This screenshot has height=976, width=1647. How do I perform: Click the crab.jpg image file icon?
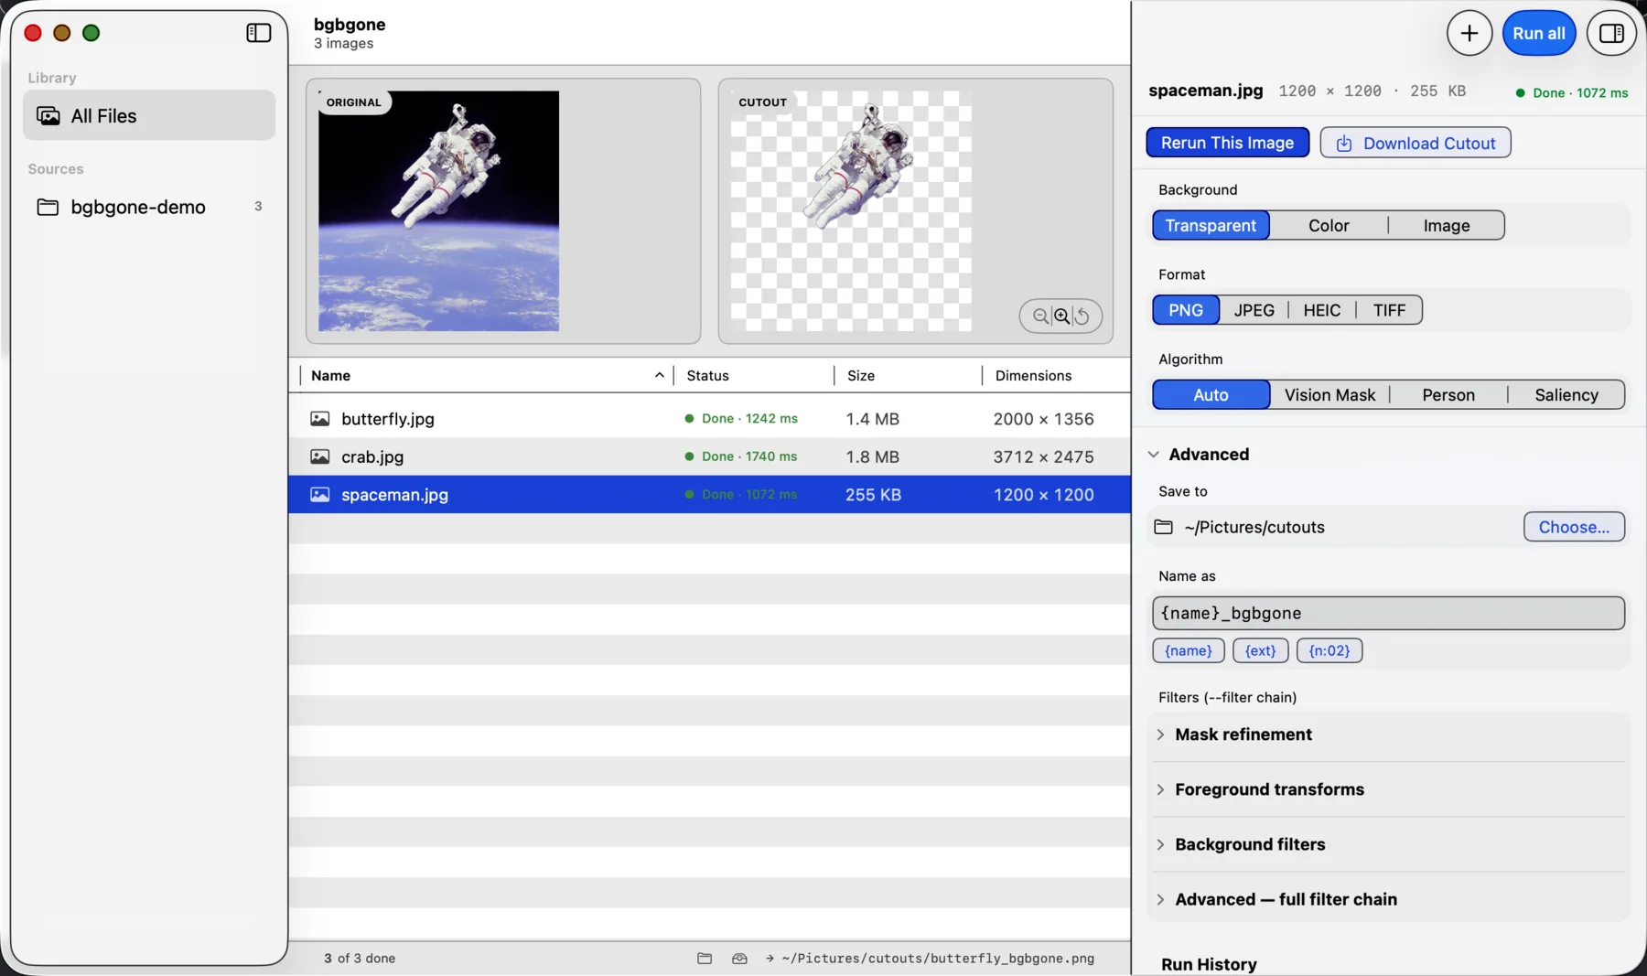point(319,456)
